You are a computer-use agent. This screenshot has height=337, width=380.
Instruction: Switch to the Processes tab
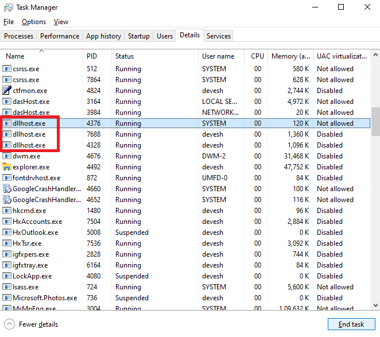19,36
